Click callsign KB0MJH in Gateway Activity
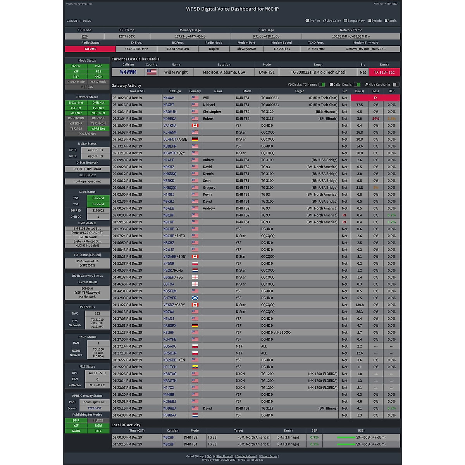The image size is (465, 465). coord(170,112)
